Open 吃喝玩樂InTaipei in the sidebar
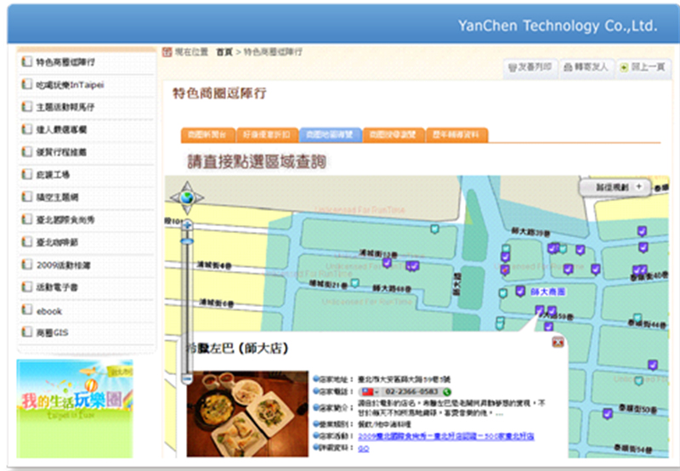 tap(70, 85)
